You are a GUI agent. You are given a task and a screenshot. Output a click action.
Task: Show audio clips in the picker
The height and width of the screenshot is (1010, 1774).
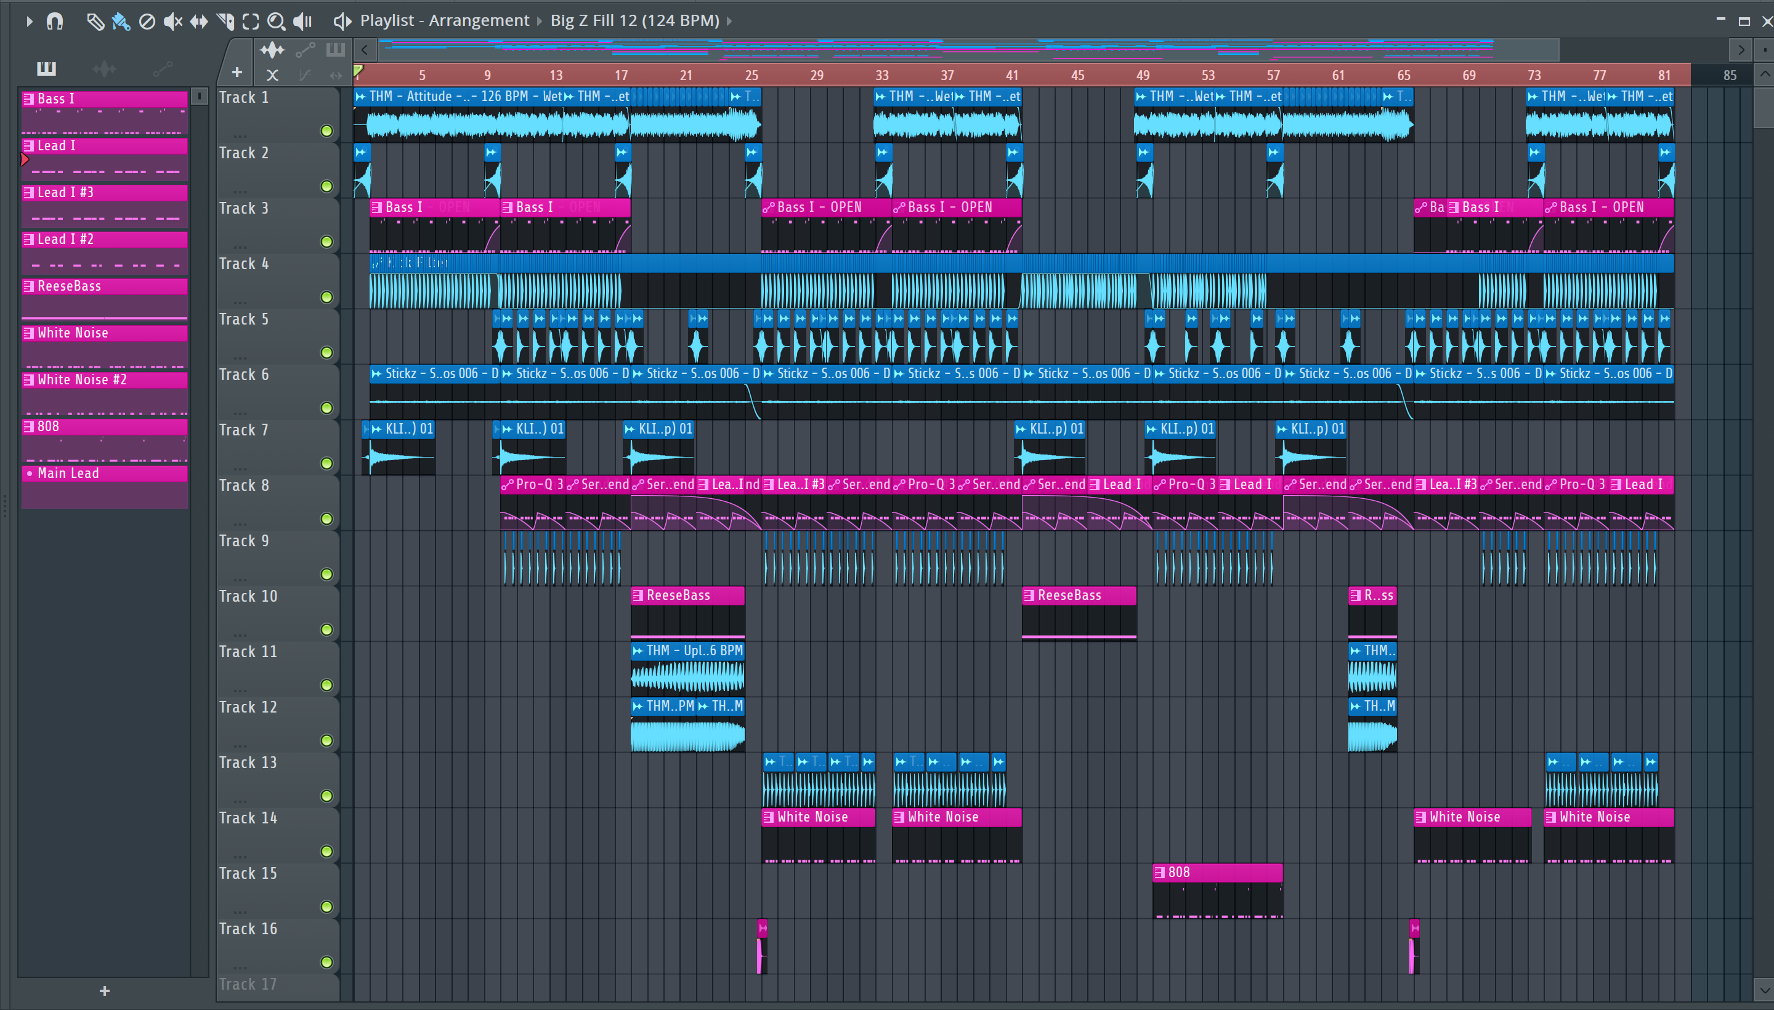tap(104, 68)
